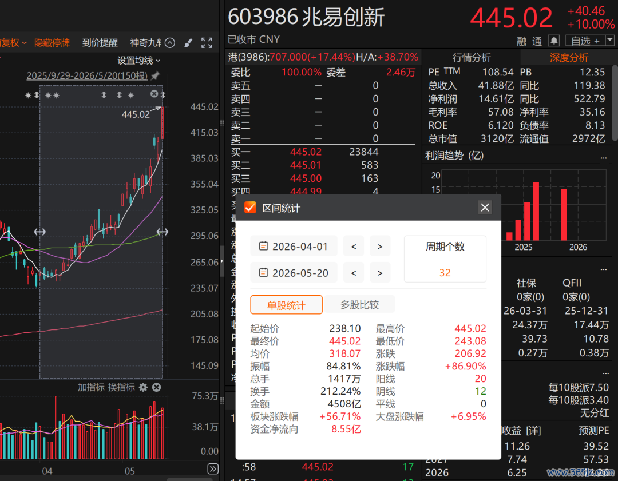
Task: Click the PE TTM value 108.54
Action: [x=498, y=72]
